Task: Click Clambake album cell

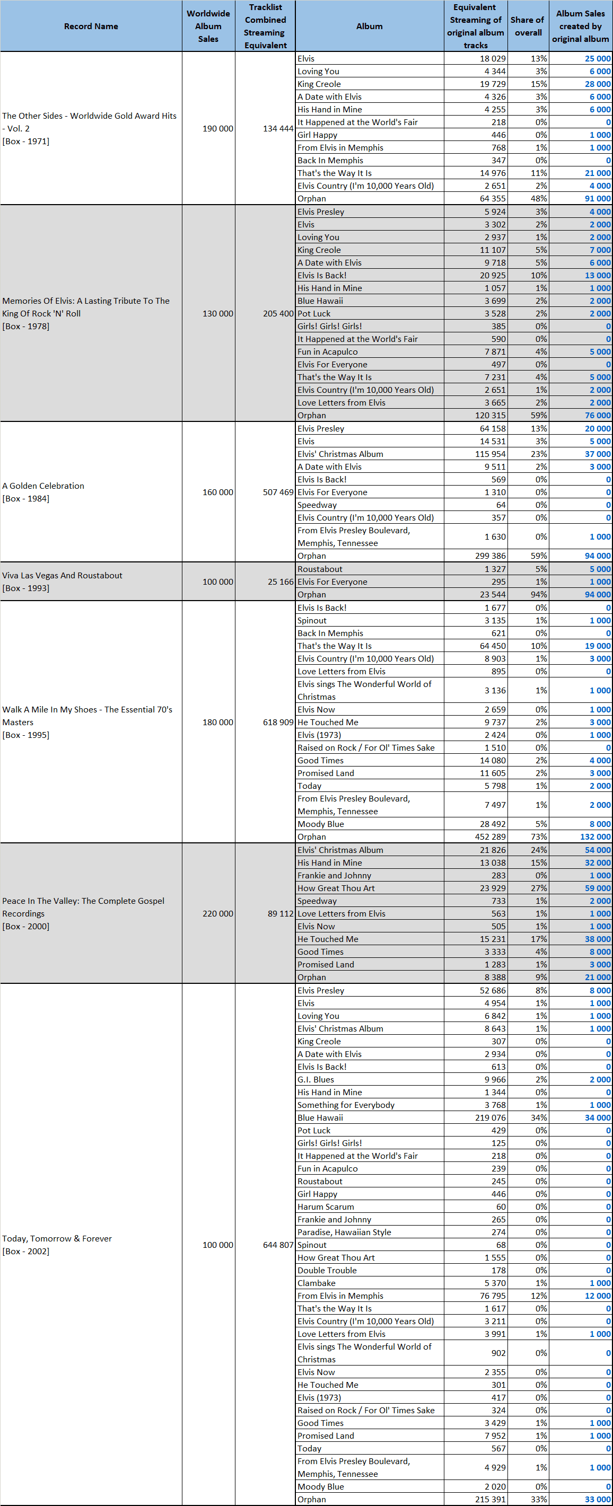Action: coord(369,1283)
